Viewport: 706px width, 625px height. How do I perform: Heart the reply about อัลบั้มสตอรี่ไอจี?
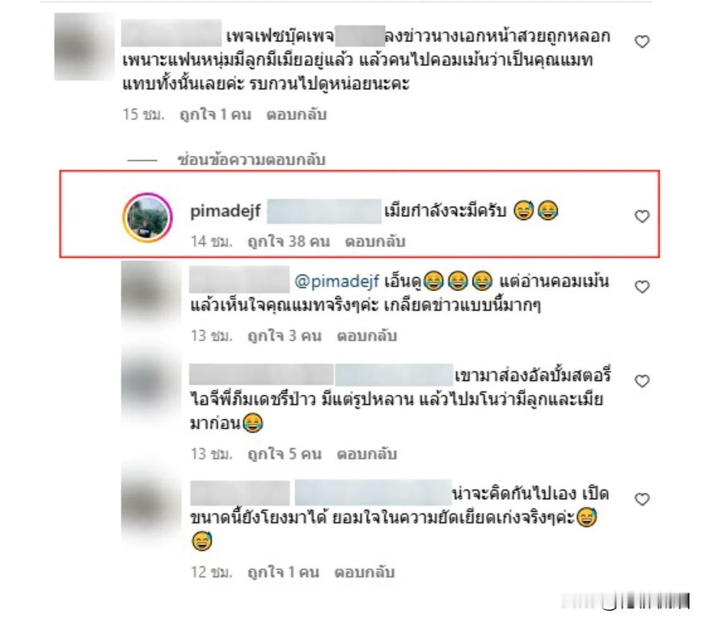[642, 381]
